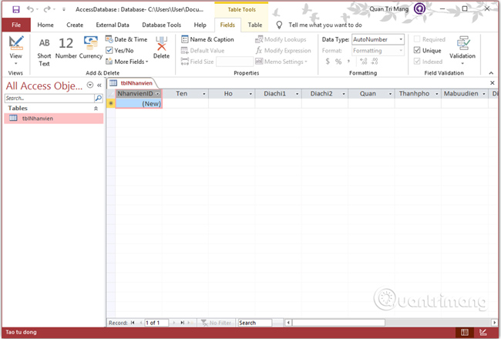Open the View button in Views group
This screenshot has height=339, width=501.
(x=15, y=51)
